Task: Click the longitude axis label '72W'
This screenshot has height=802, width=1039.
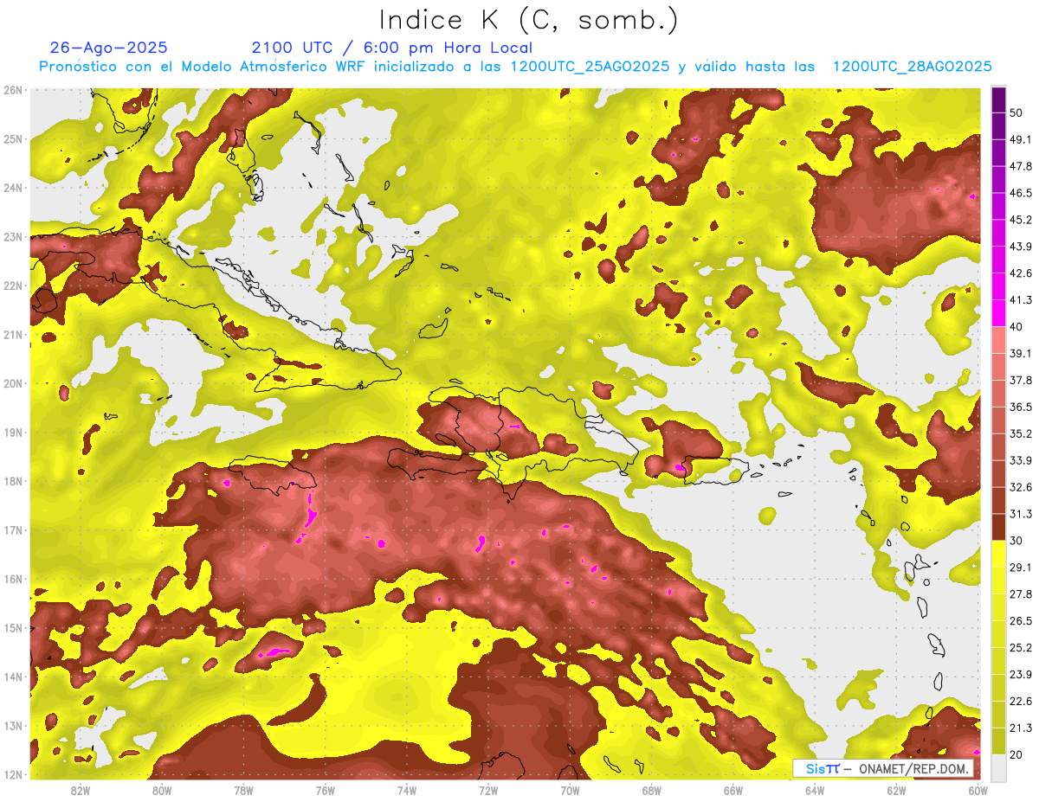Action: (488, 790)
